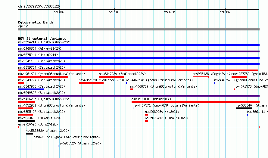Click the chr2:55792550..55836126 position label
The height and width of the screenshot is (158, 268).
click(39, 7)
